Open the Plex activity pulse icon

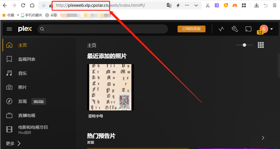tap(221, 29)
